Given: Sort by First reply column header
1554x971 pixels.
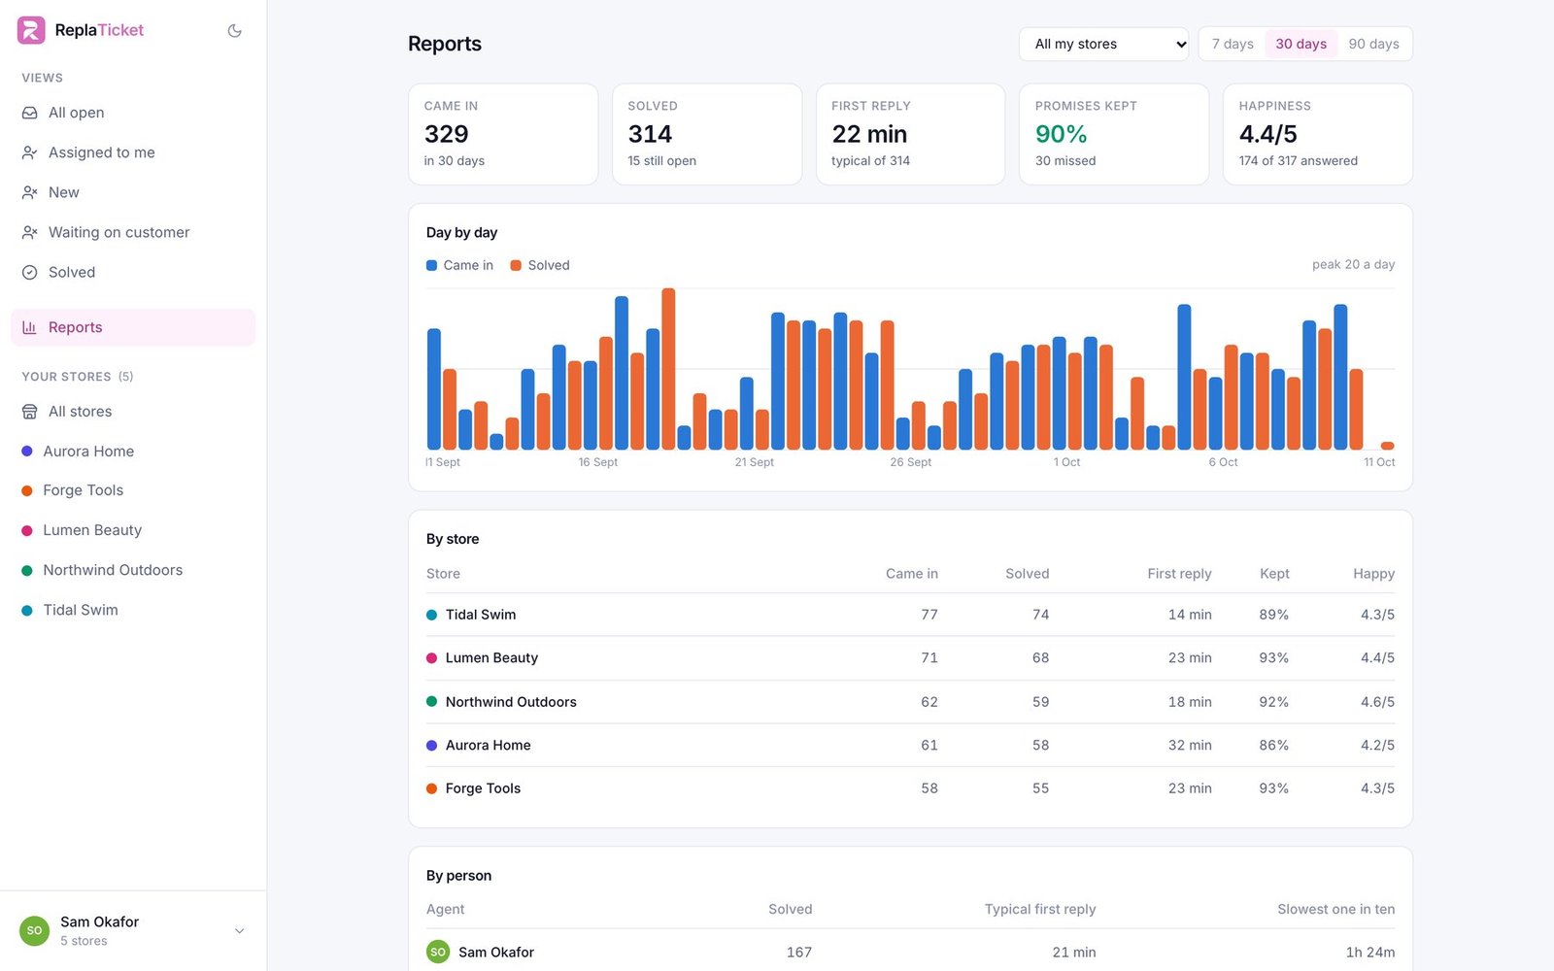Looking at the screenshot, I should pyautogui.click(x=1179, y=574).
